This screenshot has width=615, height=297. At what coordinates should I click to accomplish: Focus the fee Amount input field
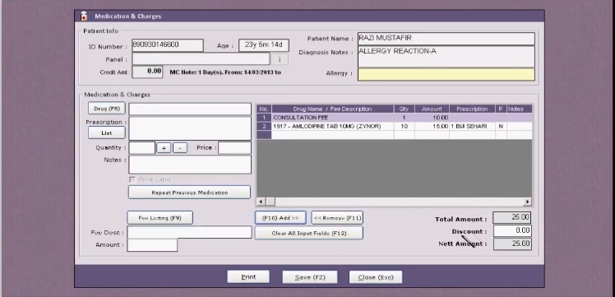[x=152, y=245]
